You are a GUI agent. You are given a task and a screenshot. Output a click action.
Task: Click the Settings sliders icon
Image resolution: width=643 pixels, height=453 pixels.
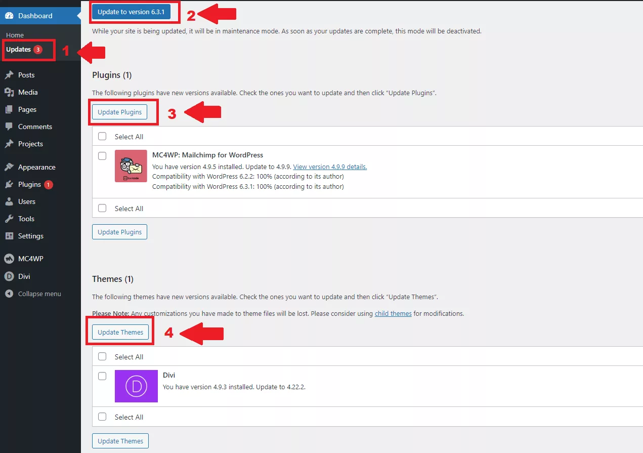(9, 236)
